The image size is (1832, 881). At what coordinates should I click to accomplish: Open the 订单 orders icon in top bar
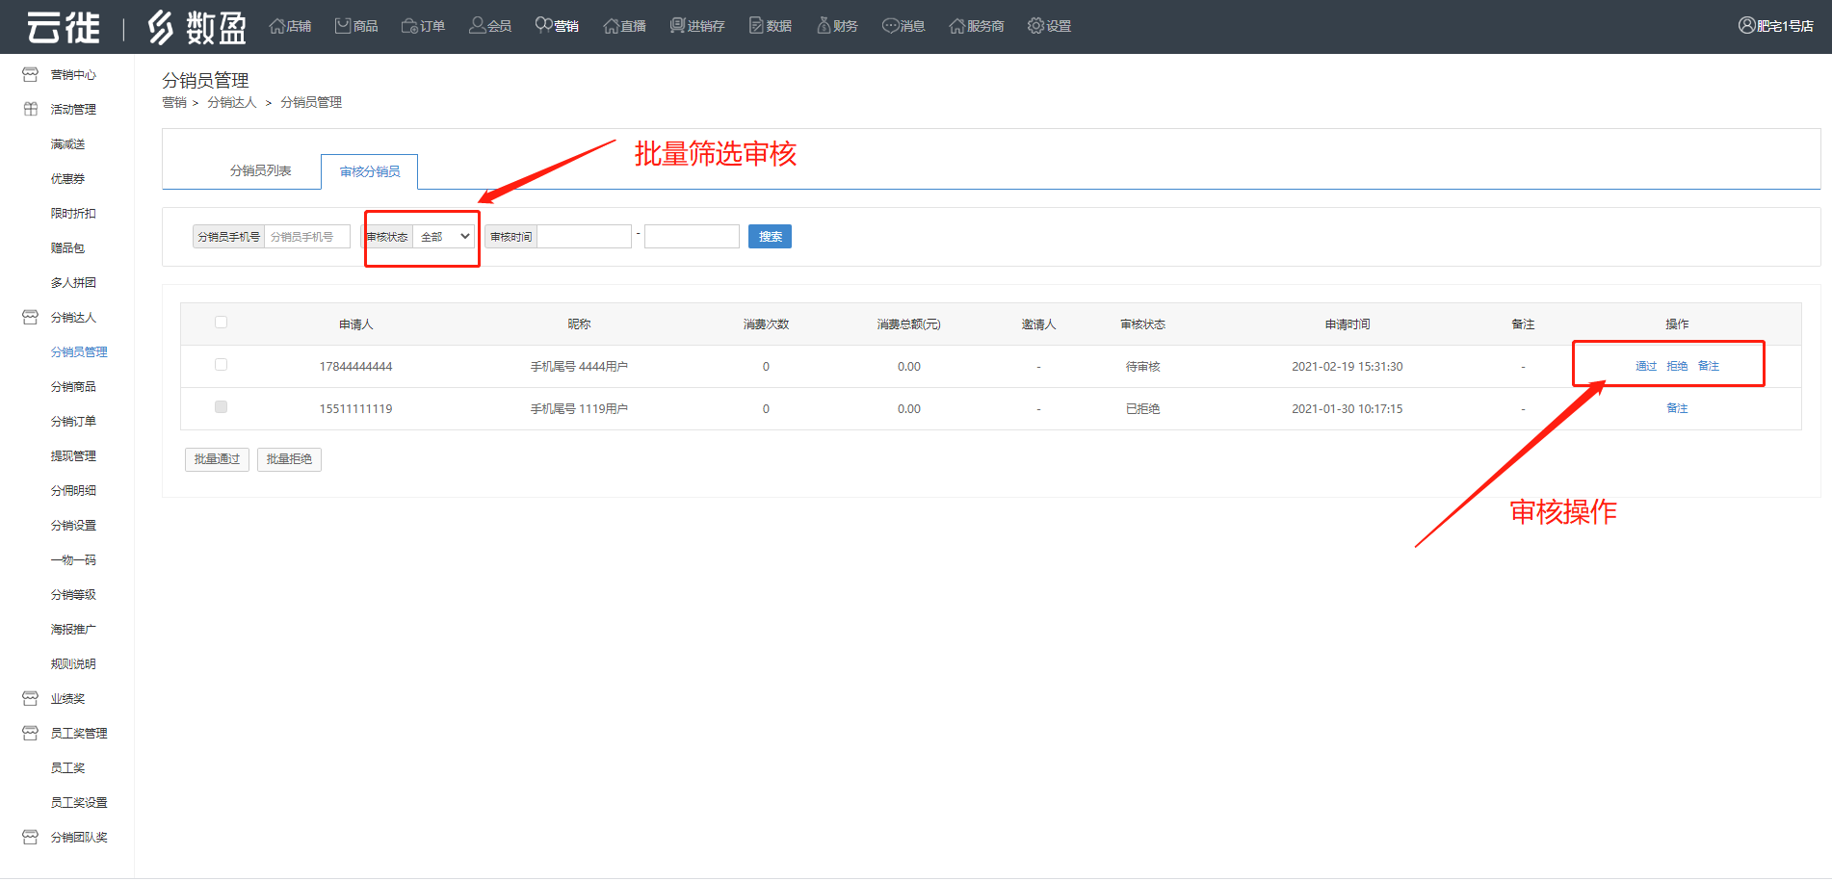pyautogui.click(x=410, y=26)
